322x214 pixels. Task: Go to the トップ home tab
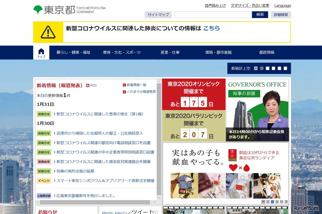click(x=41, y=53)
